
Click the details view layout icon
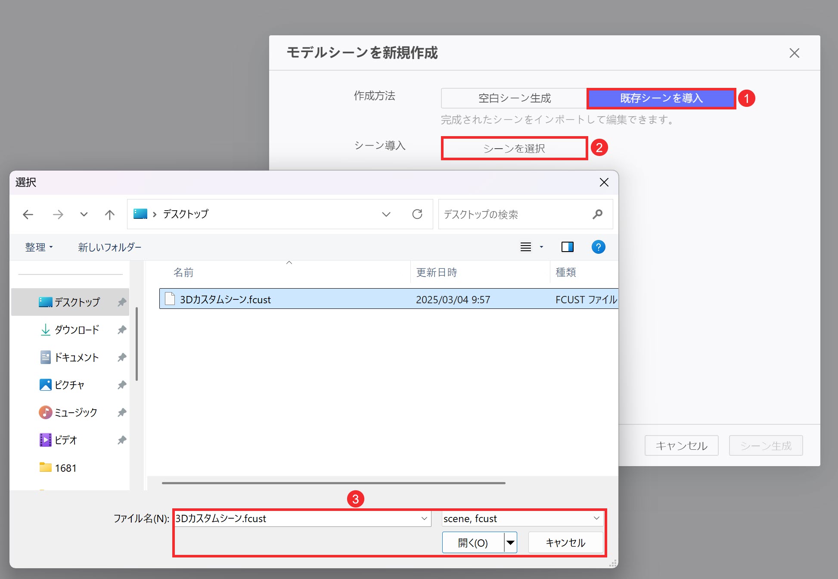click(526, 247)
